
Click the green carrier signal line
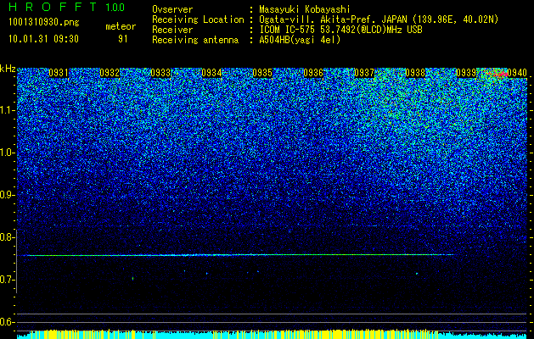(240, 255)
